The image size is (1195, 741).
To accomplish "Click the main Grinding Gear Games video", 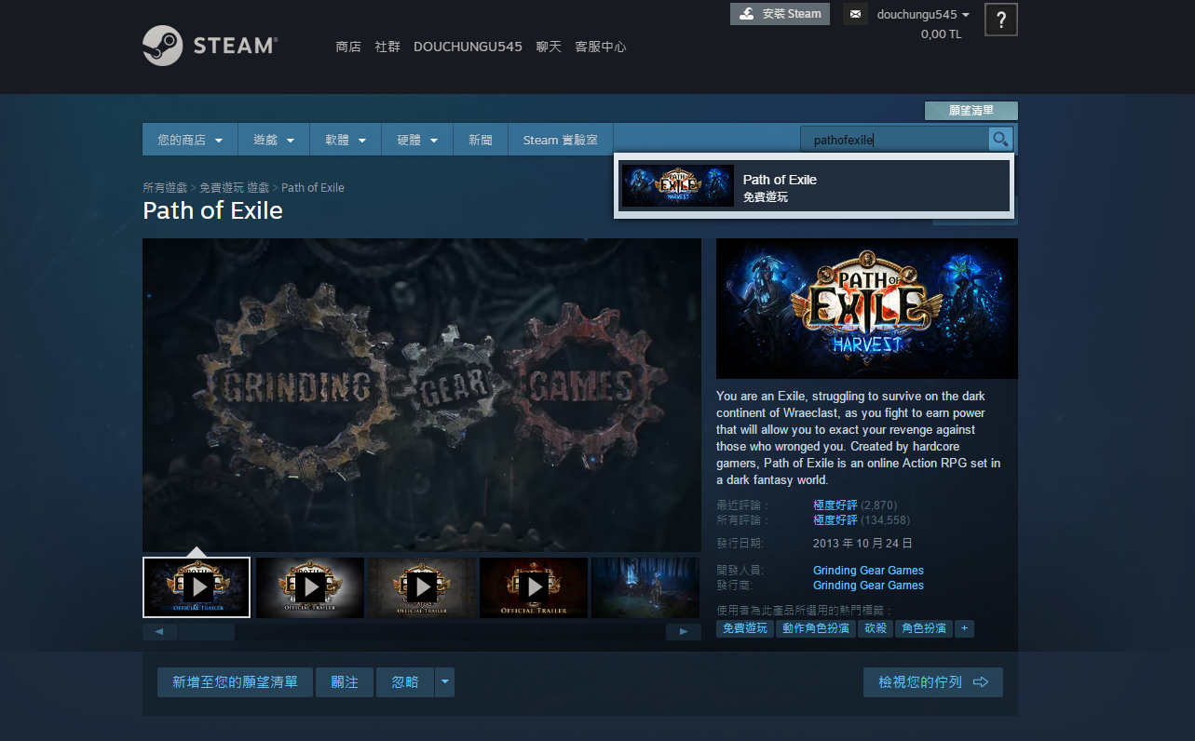I will [422, 395].
